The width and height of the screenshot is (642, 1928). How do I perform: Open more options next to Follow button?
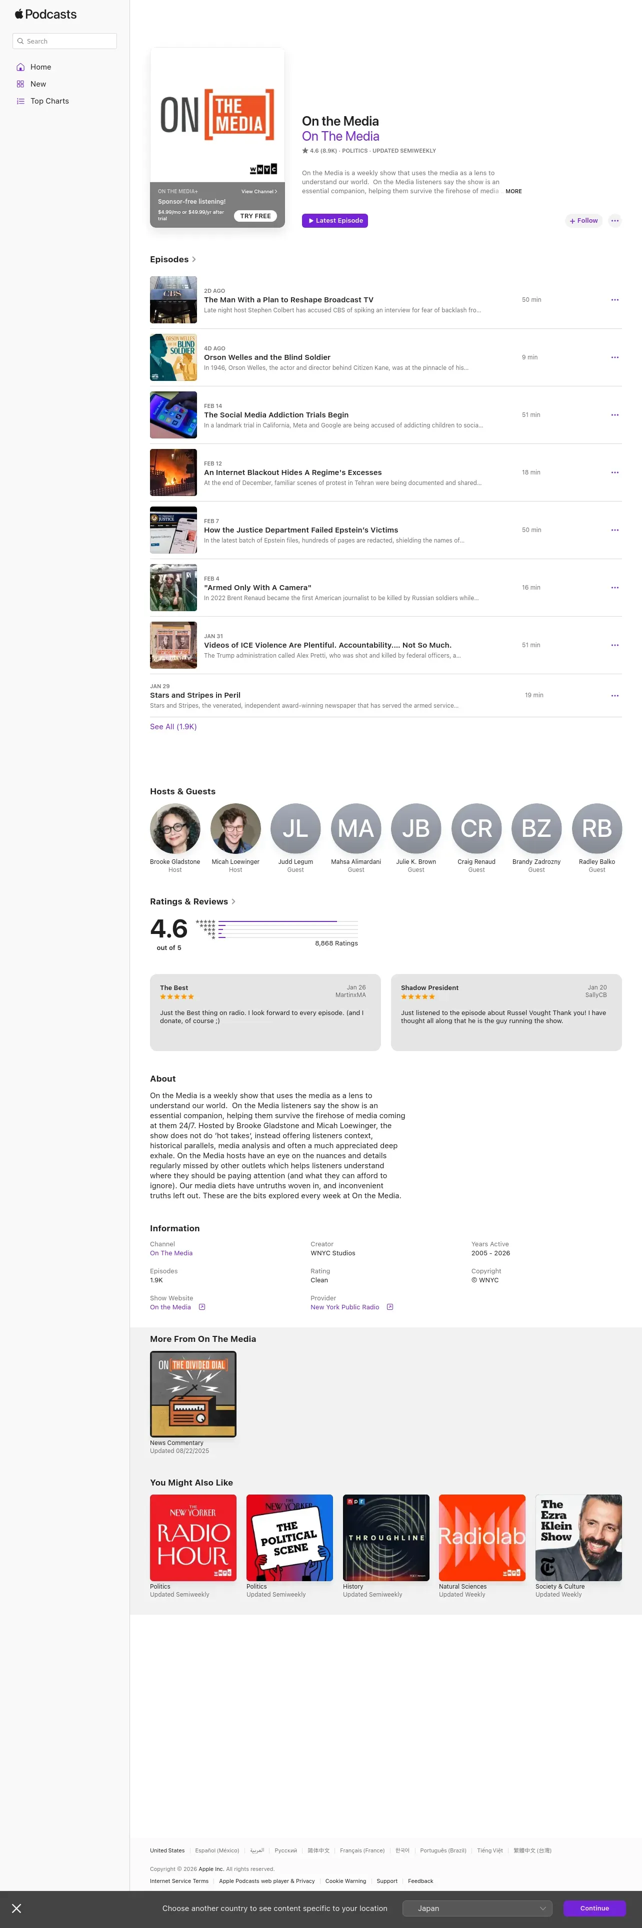point(614,221)
